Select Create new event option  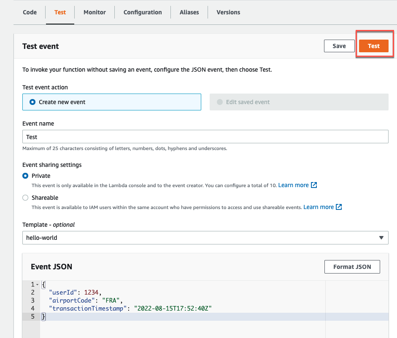pos(32,102)
